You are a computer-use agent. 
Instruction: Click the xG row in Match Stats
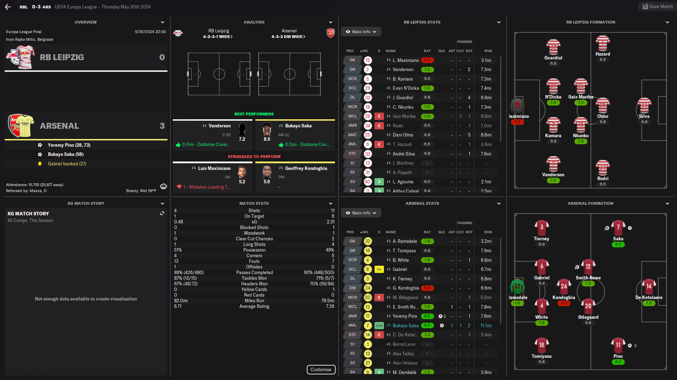pos(254,222)
